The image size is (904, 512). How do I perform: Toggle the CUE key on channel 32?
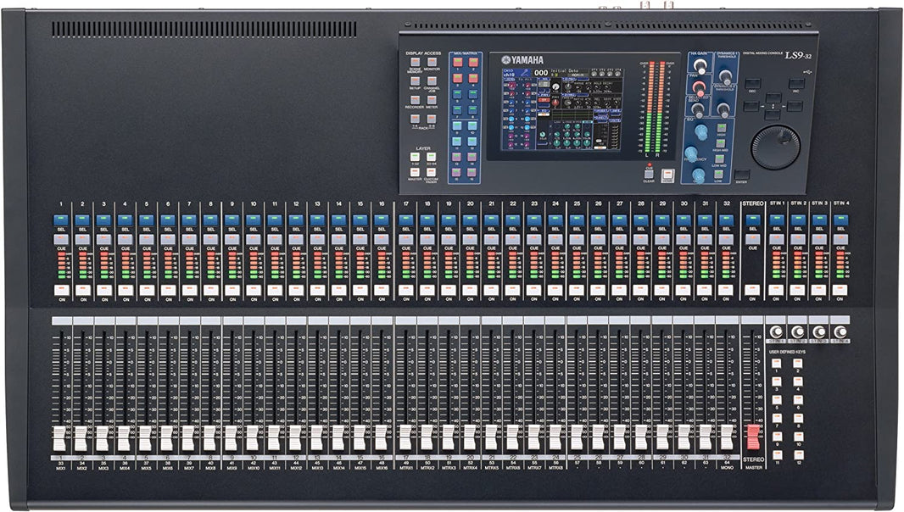(x=726, y=238)
